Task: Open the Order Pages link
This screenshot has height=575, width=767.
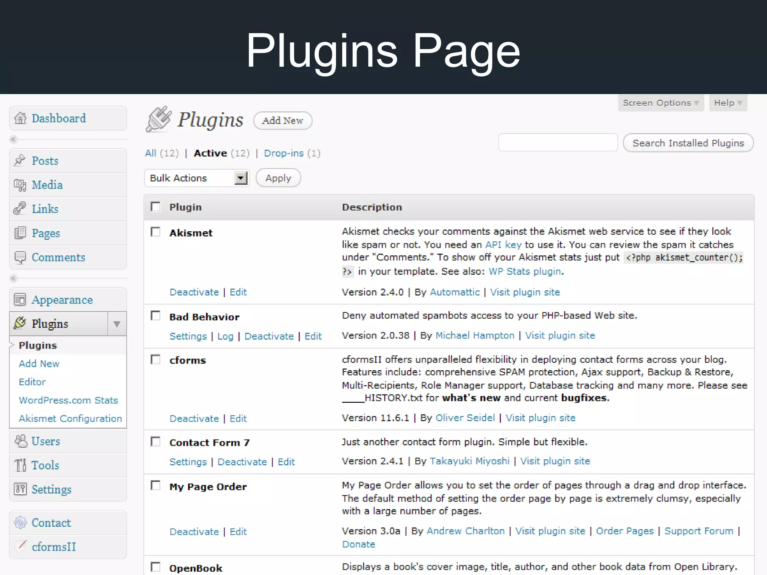Action: (625, 531)
